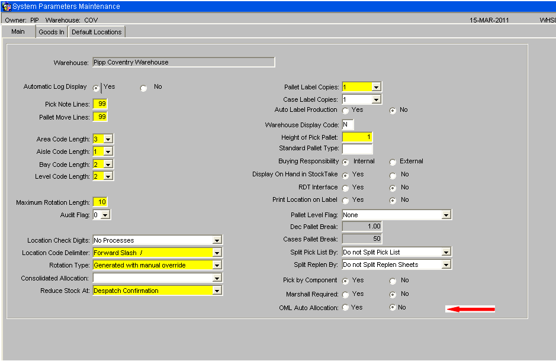Click the Owner: PIP header text
This screenshot has height=361, width=556.
22,20
